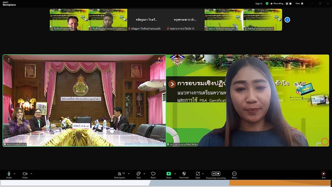This screenshot has width=332, height=187.
Task: Expand the caret next to Apps
Action: (203, 173)
